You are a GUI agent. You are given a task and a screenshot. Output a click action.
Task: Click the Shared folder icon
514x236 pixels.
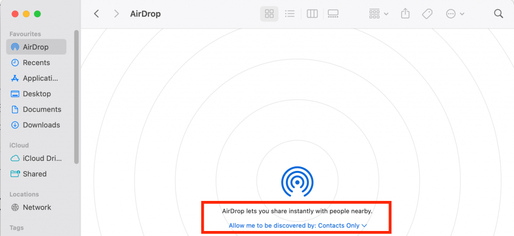[15, 173]
